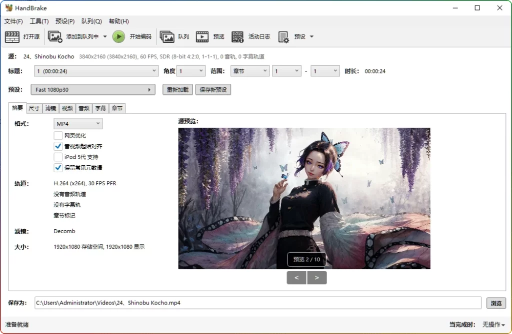Click the next preview arrow button

pyautogui.click(x=317, y=277)
